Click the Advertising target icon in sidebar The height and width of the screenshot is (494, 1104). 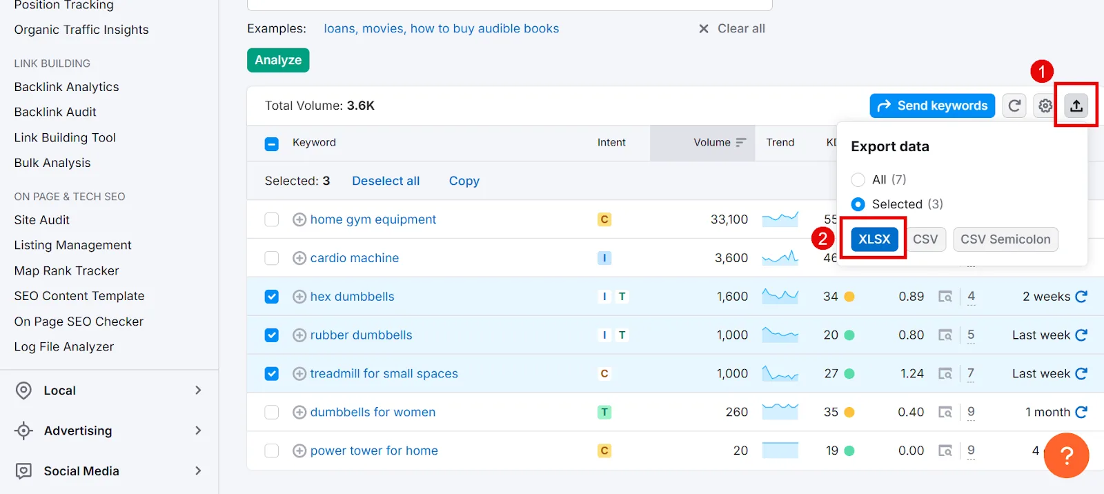click(x=23, y=431)
